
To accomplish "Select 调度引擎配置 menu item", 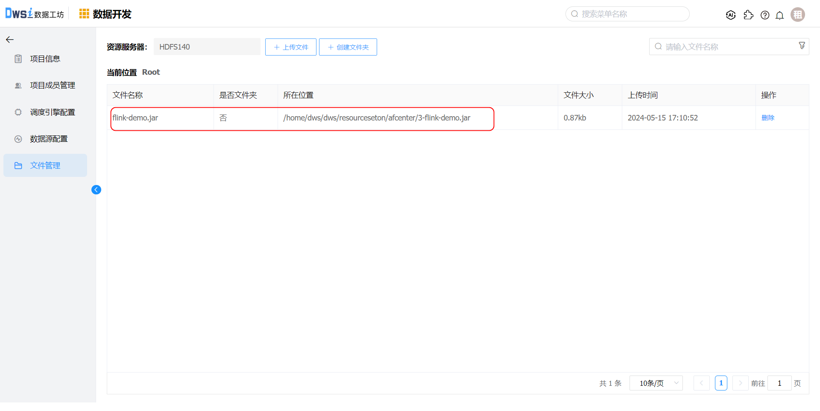I will 52,112.
